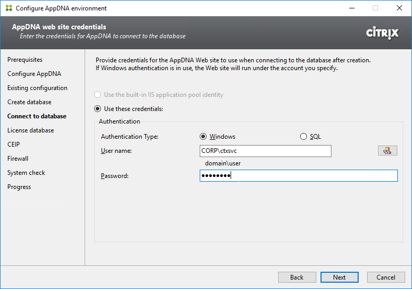Click the Next button
Image resolution: width=412 pixels, height=289 pixels.
click(339, 277)
